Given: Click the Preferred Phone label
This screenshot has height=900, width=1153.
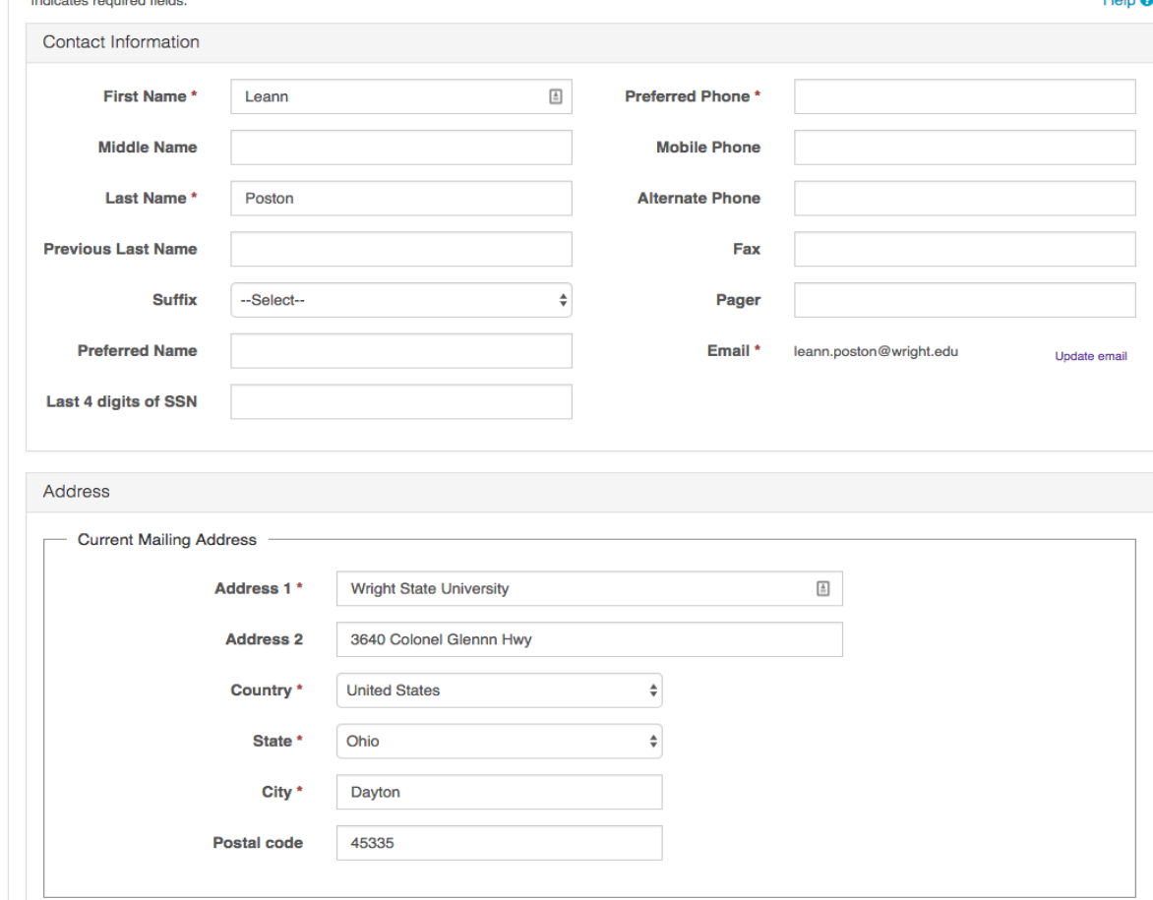Looking at the screenshot, I should 693,96.
